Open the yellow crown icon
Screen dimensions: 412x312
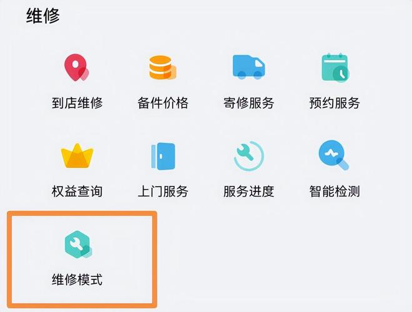pyautogui.click(x=77, y=156)
